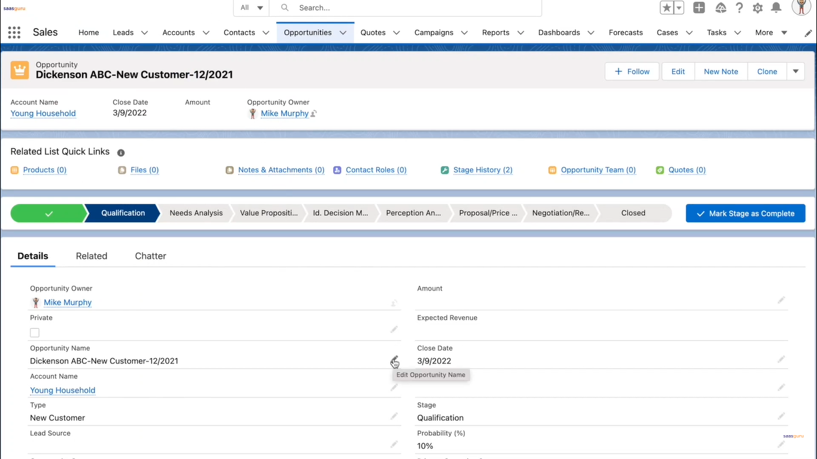Edit the Probability field pencil icon
Image resolution: width=817 pixels, height=459 pixels.
pyautogui.click(x=781, y=445)
